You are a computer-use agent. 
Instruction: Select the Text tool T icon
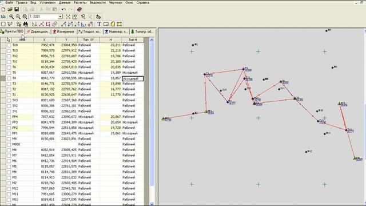pyautogui.click(x=99, y=24)
